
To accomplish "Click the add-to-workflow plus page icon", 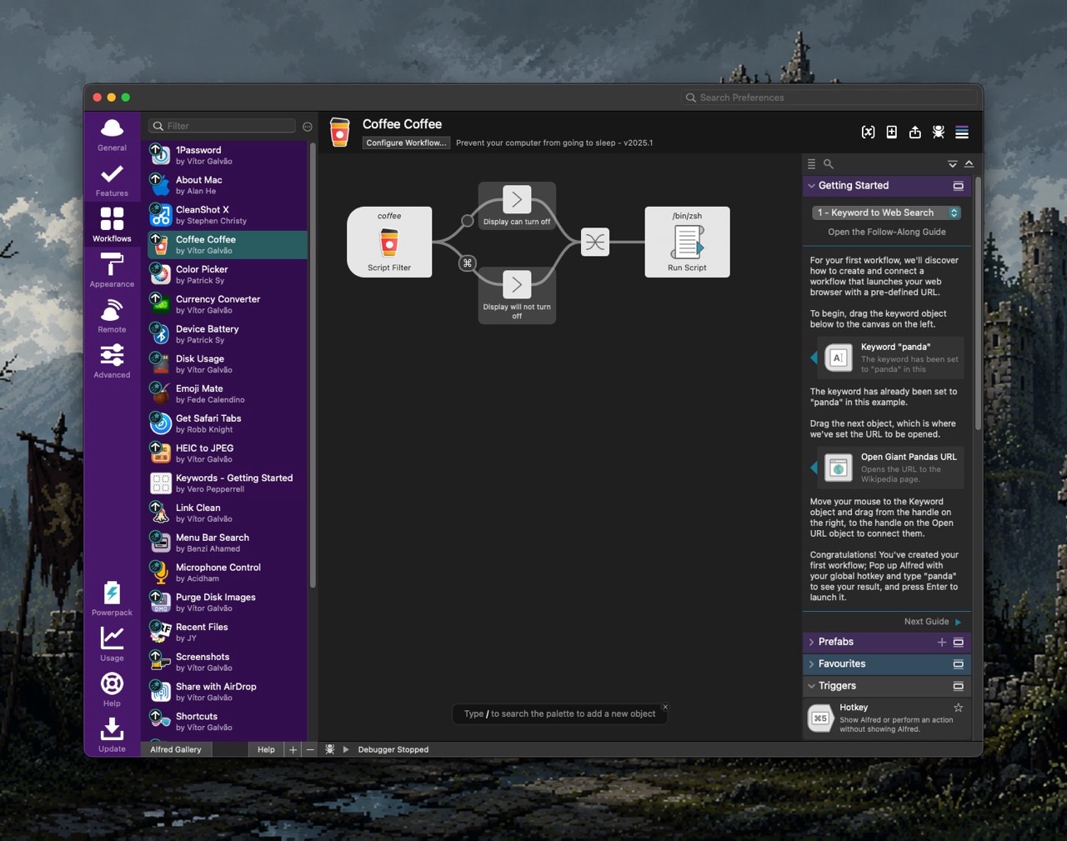I will tap(891, 132).
